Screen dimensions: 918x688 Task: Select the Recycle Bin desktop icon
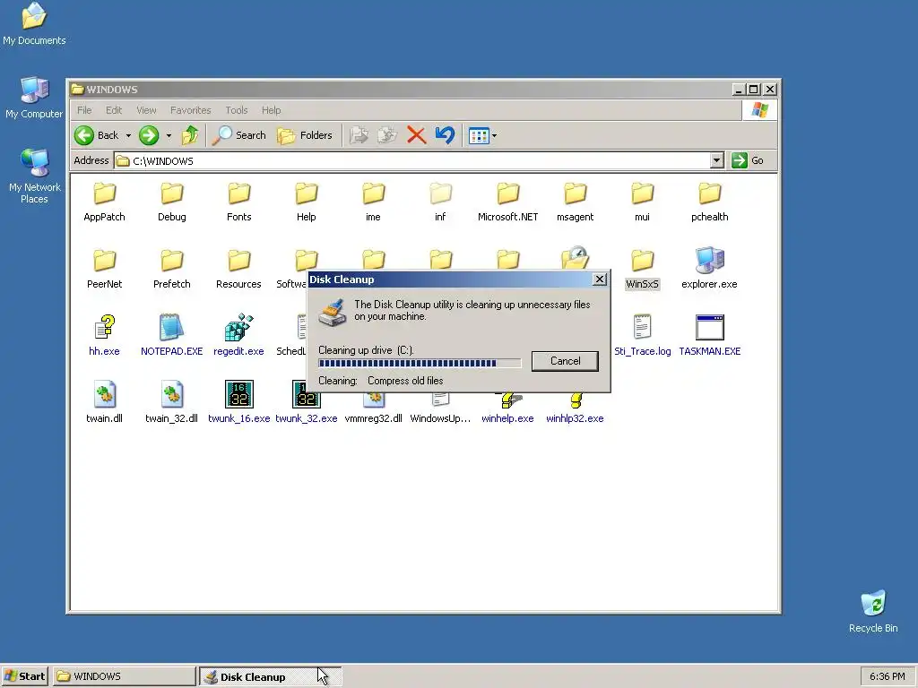(873, 612)
